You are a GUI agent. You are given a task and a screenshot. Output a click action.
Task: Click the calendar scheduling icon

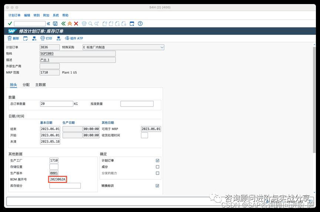coord(25,38)
